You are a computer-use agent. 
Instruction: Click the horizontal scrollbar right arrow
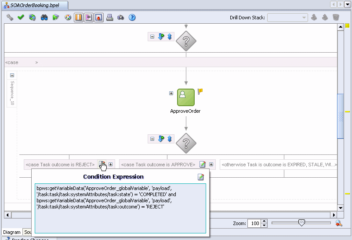tap(334, 215)
